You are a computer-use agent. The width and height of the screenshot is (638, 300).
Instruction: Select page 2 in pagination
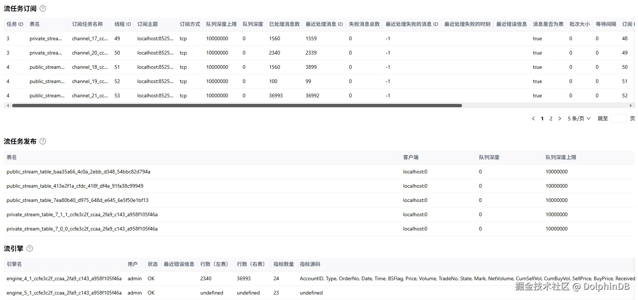coord(551,119)
